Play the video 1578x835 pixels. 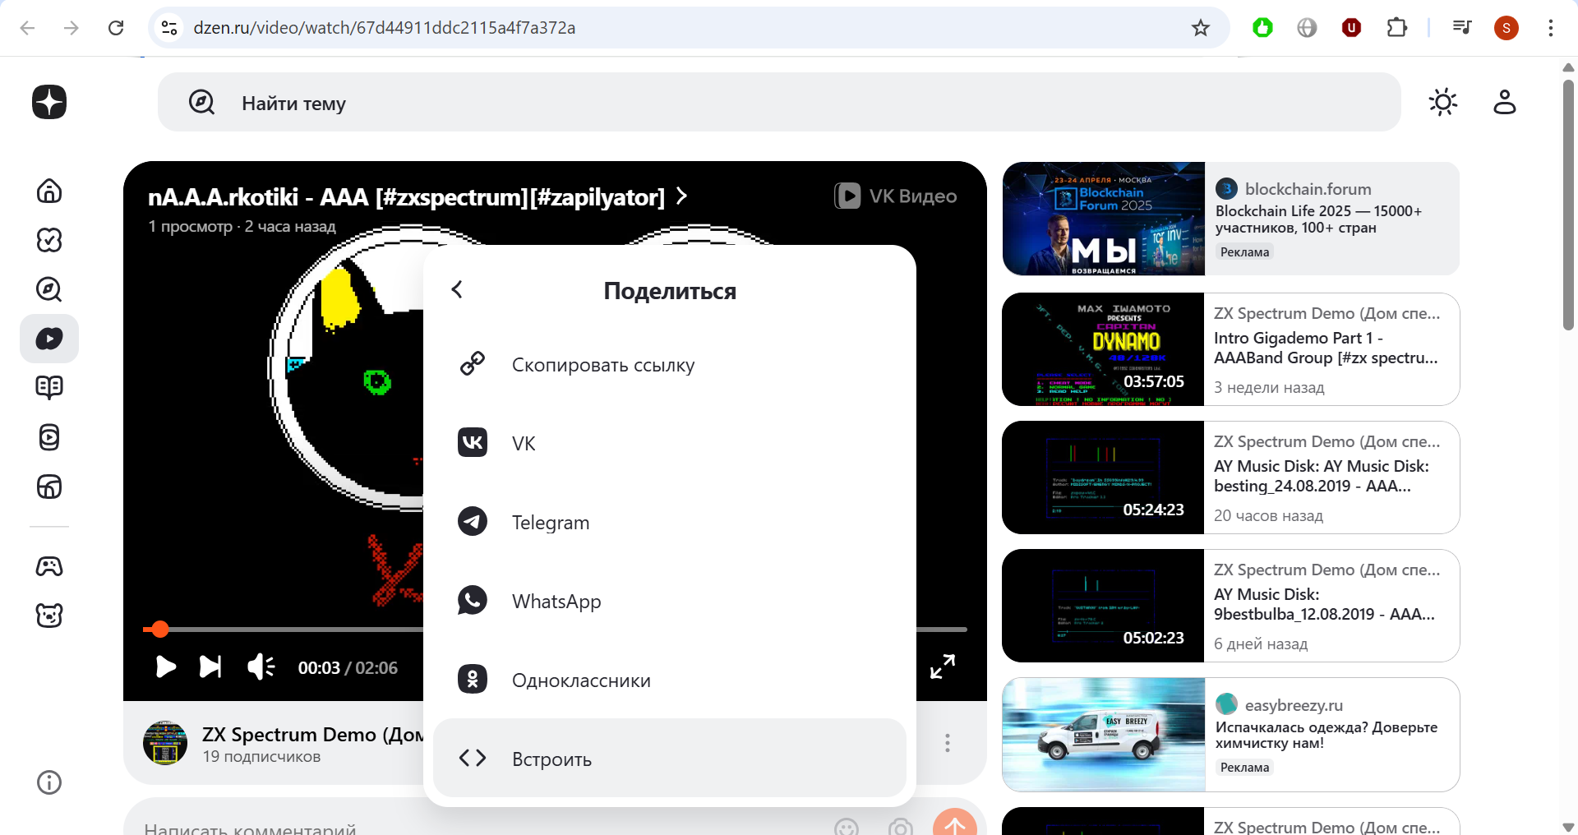pos(165,667)
